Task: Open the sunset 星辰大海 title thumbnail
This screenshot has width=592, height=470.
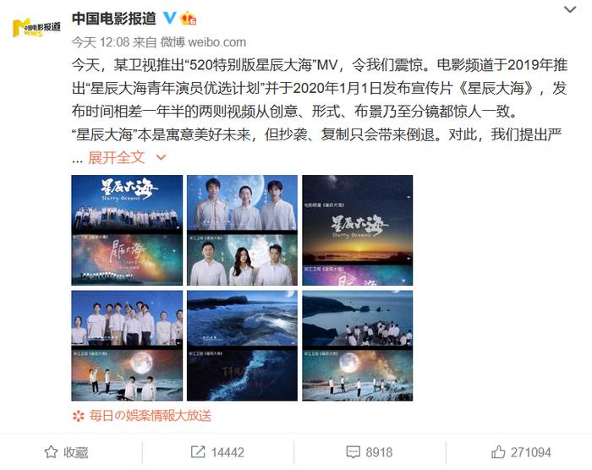Action: click(x=357, y=230)
